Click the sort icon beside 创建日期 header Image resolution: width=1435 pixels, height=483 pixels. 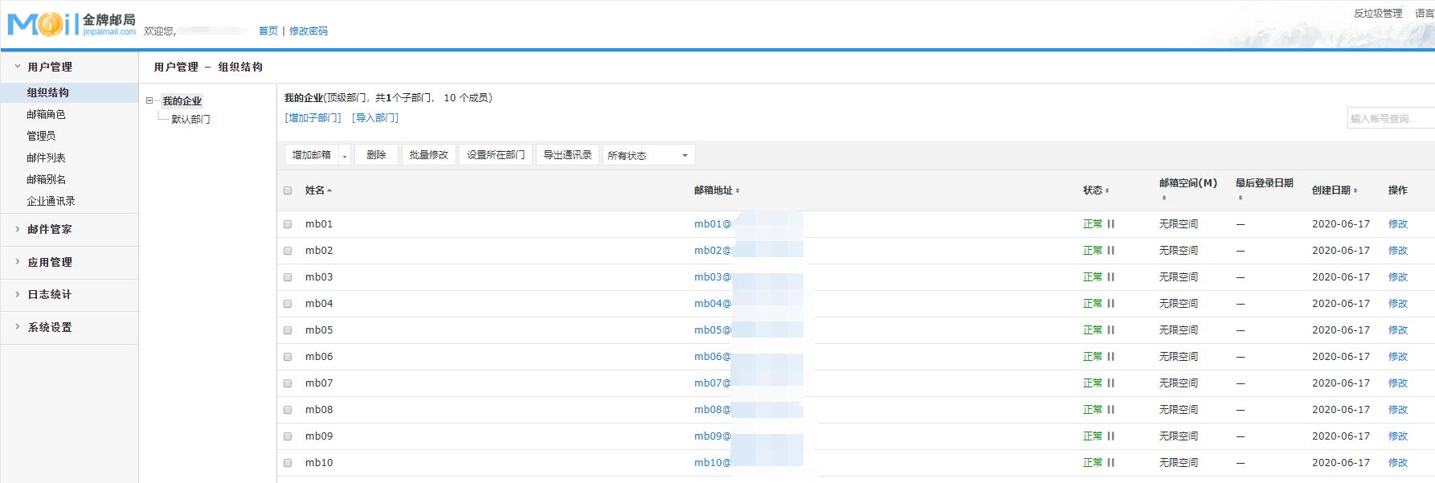click(x=1355, y=191)
